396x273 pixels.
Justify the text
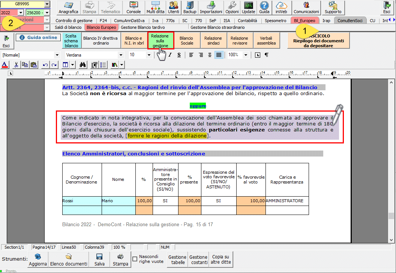[x=219, y=55]
